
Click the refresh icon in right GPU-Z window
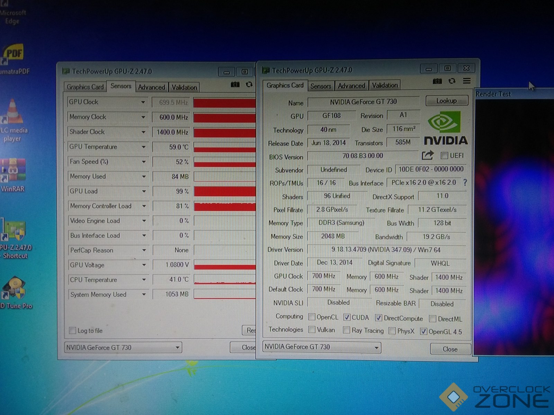pyautogui.click(x=452, y=81)
